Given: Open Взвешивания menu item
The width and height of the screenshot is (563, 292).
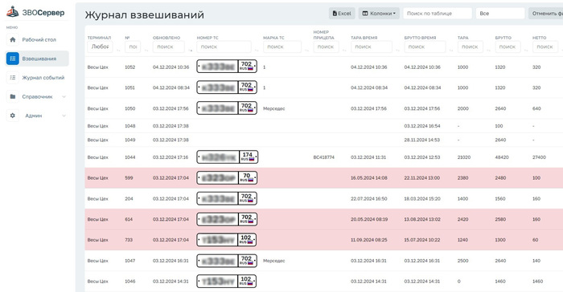Looking at the screenshot, I should (x=37, y=59).
